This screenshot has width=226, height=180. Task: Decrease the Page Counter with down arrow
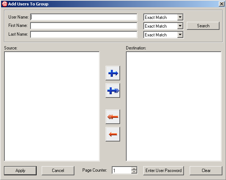click(134, 172)
